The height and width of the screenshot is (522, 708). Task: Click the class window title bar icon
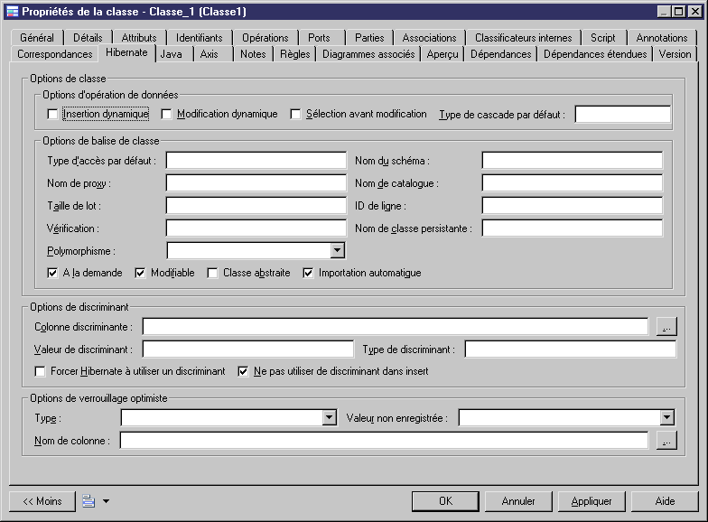[x=13, y=11]
